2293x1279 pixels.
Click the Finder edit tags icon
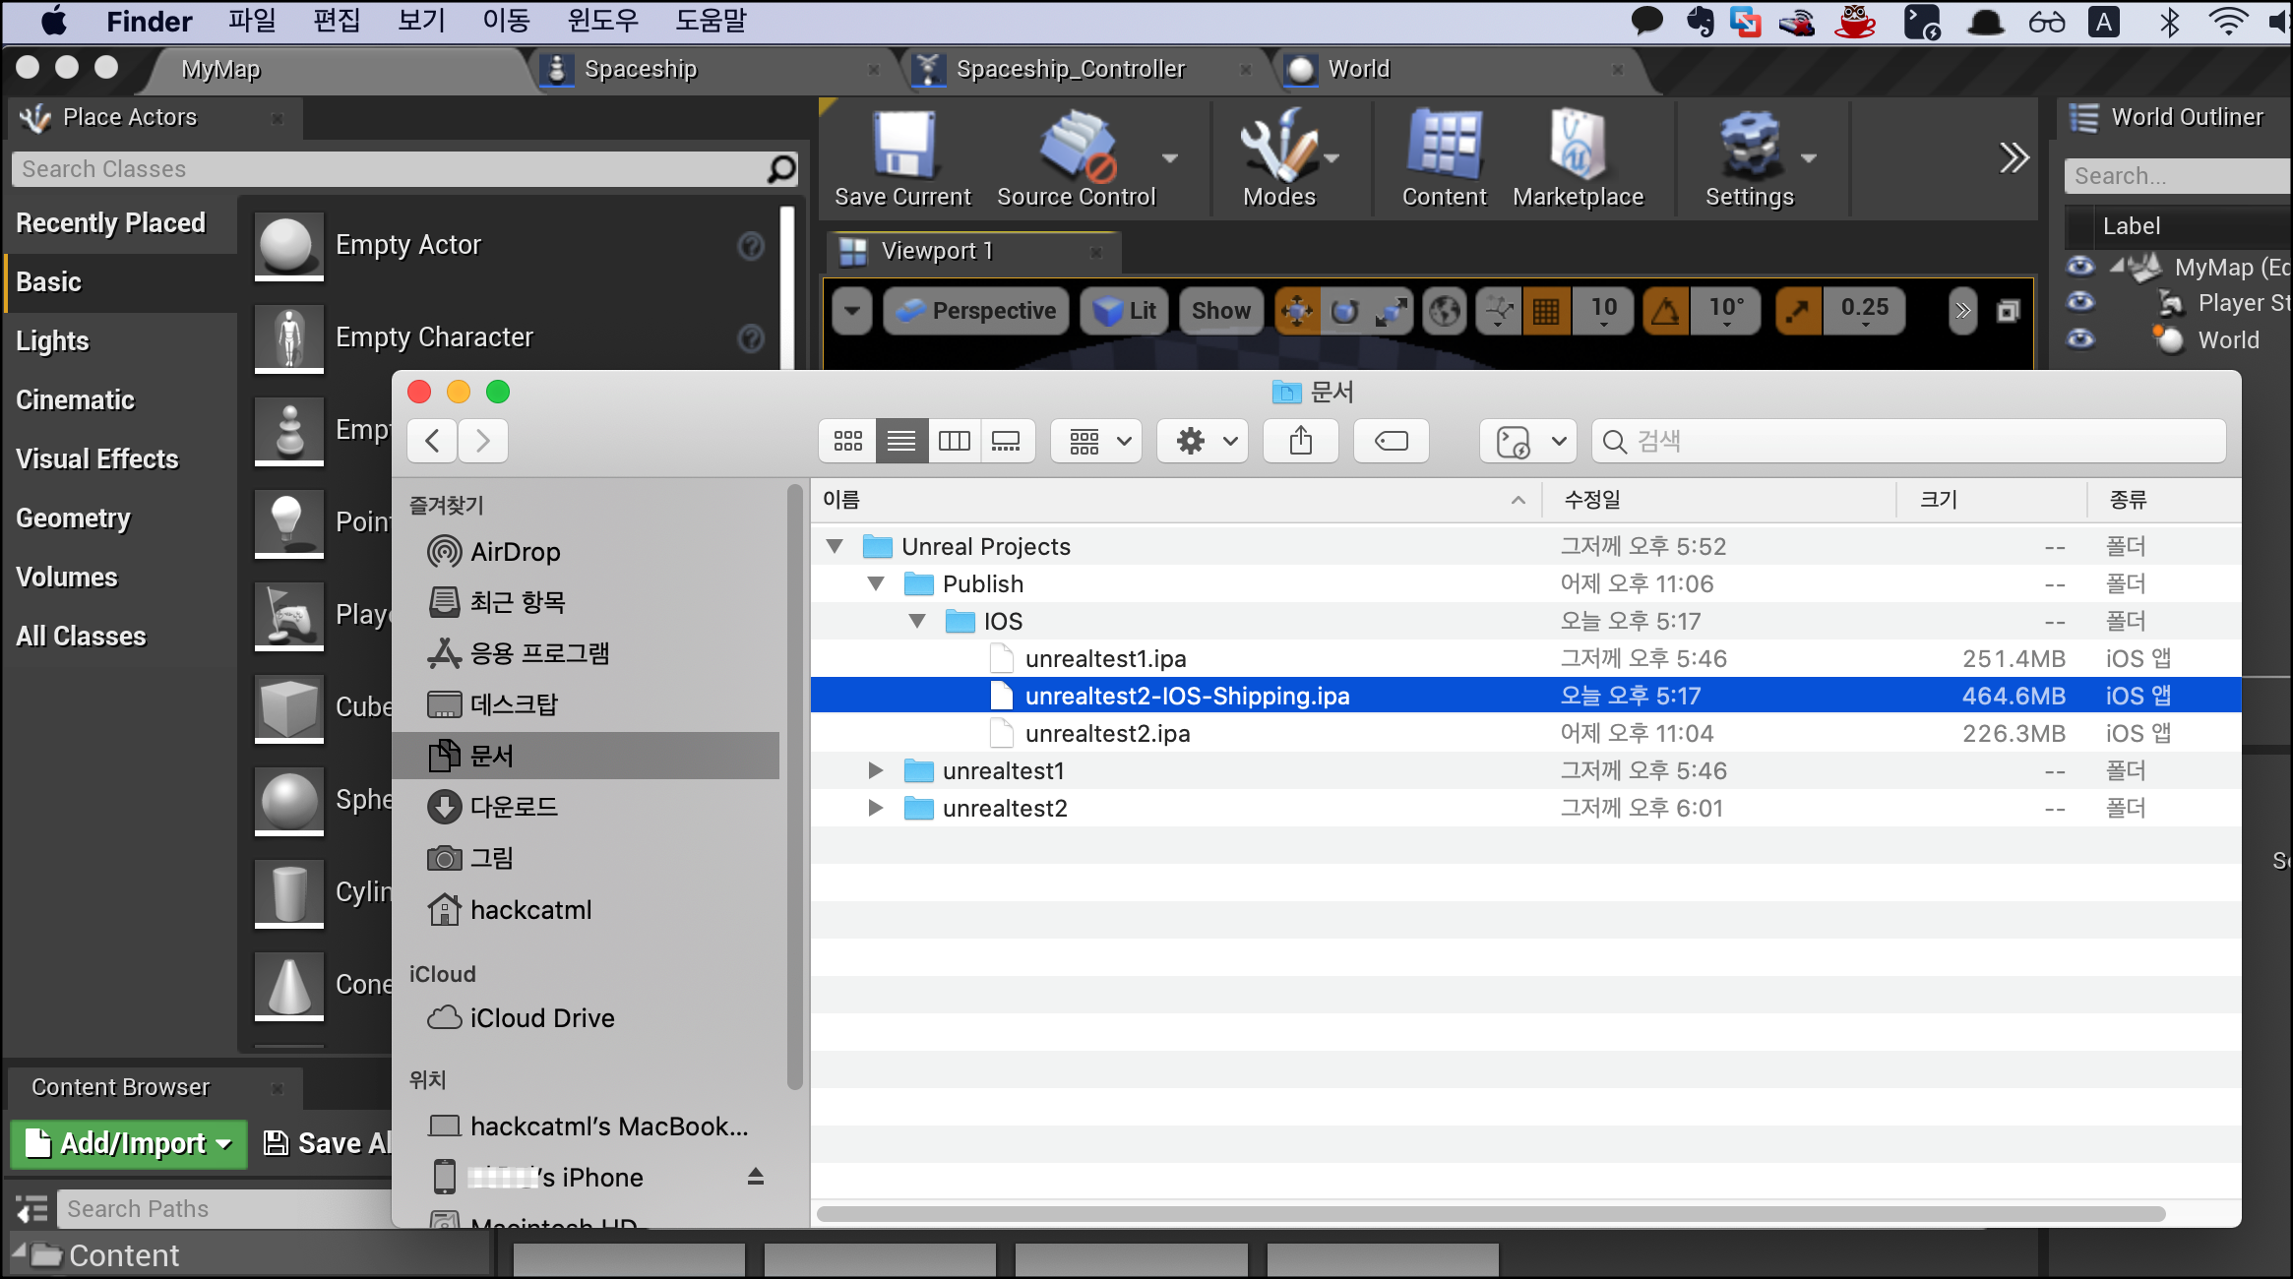[x=1391, y=441]
